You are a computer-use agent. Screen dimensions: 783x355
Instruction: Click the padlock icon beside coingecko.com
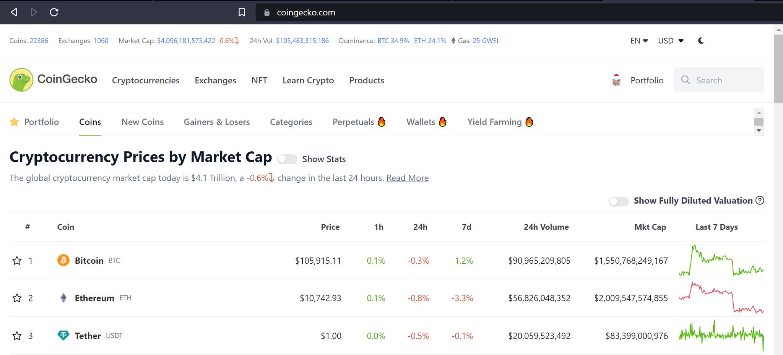[267, 13]
